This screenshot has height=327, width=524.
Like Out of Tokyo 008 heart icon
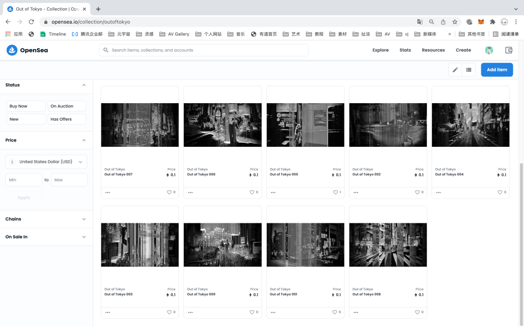click(x=417, y=312)
